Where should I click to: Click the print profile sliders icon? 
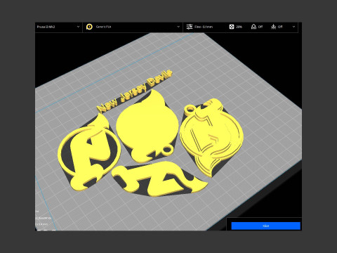(190, 27)
